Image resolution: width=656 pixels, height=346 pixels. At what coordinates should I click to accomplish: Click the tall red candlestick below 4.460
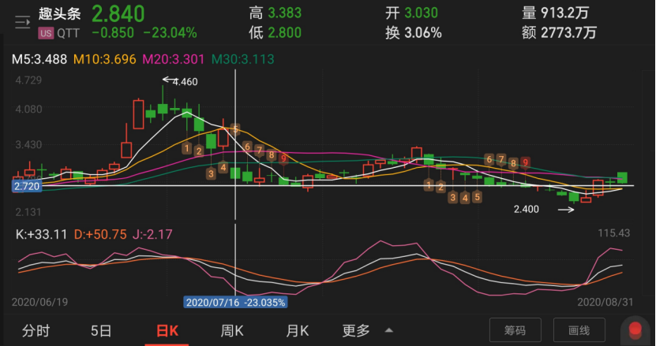[x=138, y=114]
